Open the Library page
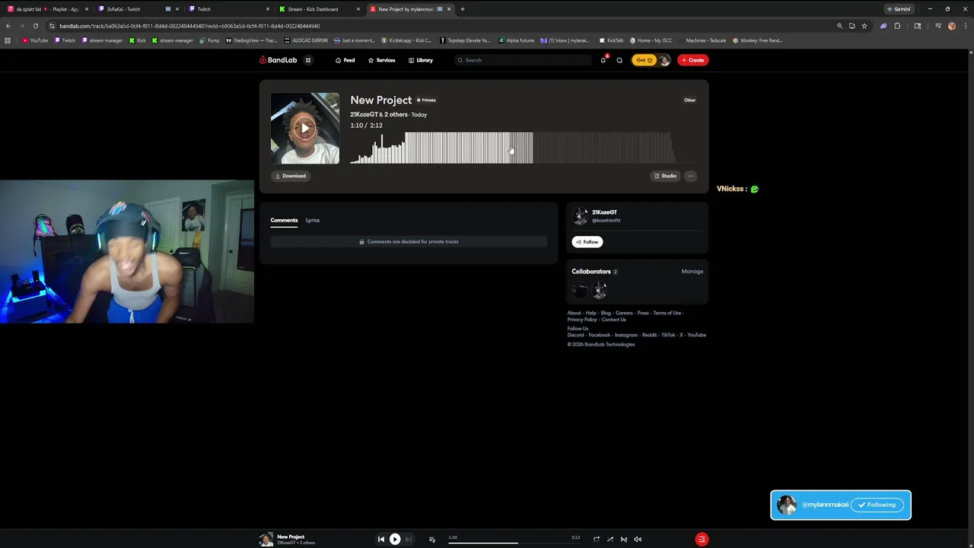The height and width of the screenshot is (548, 974). point(421,60)
